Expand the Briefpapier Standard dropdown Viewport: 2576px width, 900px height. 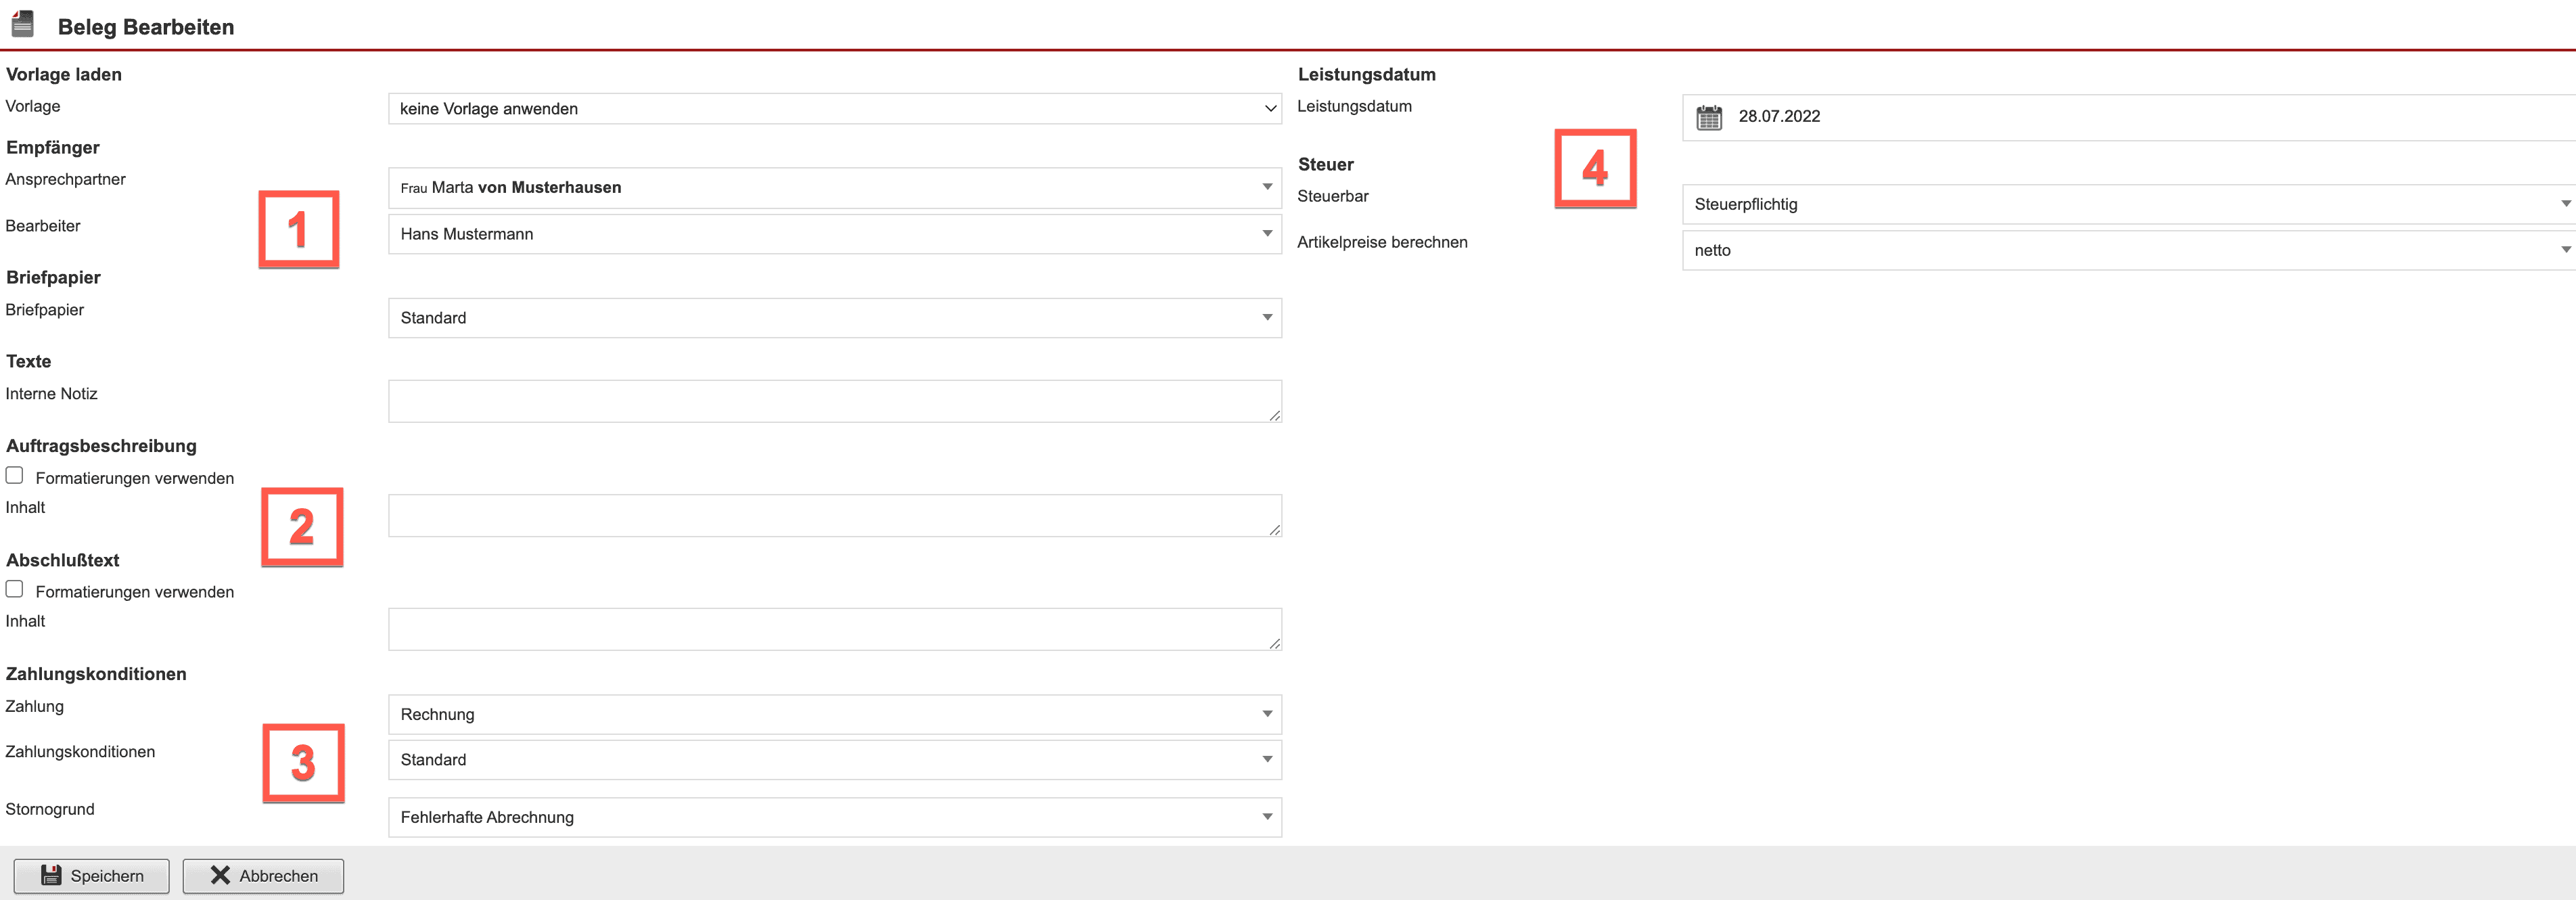tap(834, 317)
